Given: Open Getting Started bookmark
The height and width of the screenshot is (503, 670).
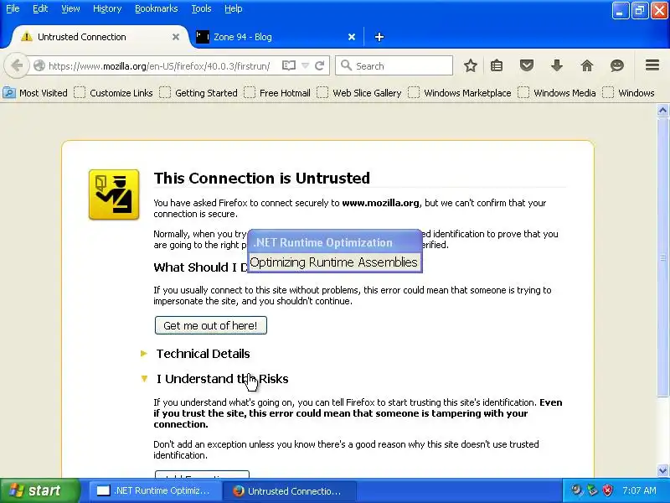Looking at the screenshot, I should pyautogui.click(x=198, y=93).
